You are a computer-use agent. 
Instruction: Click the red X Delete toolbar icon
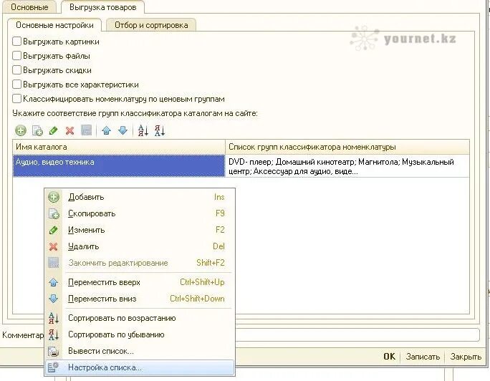(x=69, y=130)
